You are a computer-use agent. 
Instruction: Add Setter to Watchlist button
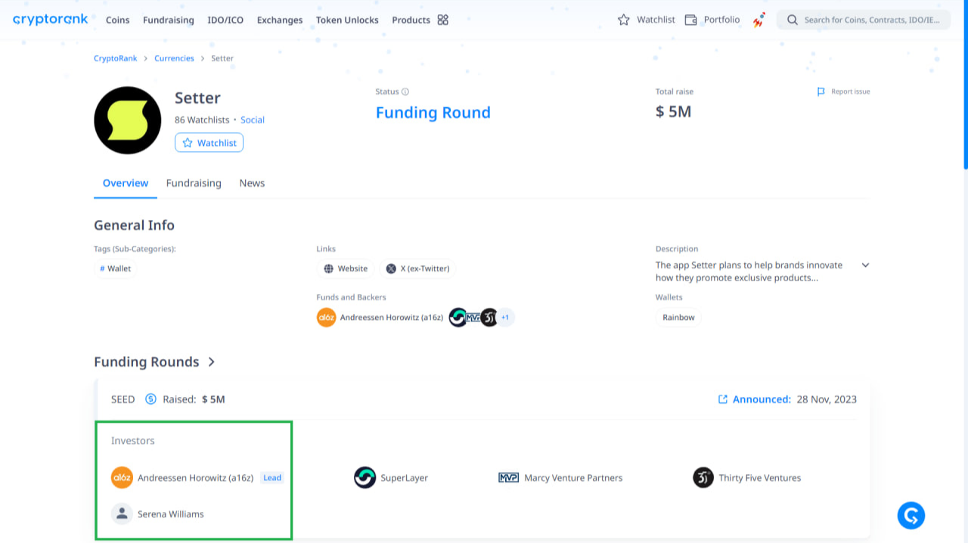(x=209, y=143)
